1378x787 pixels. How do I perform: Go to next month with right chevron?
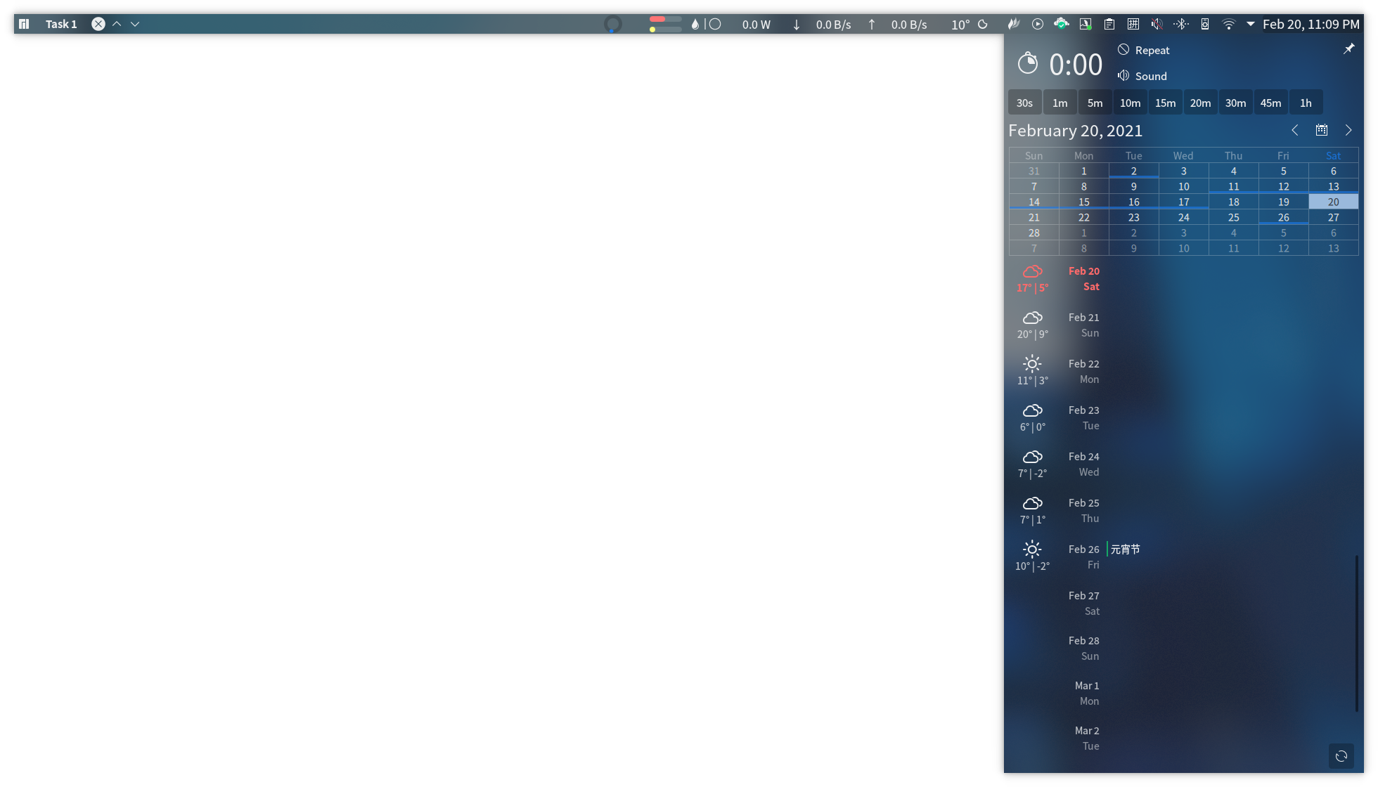click(x=1348, y=130)
